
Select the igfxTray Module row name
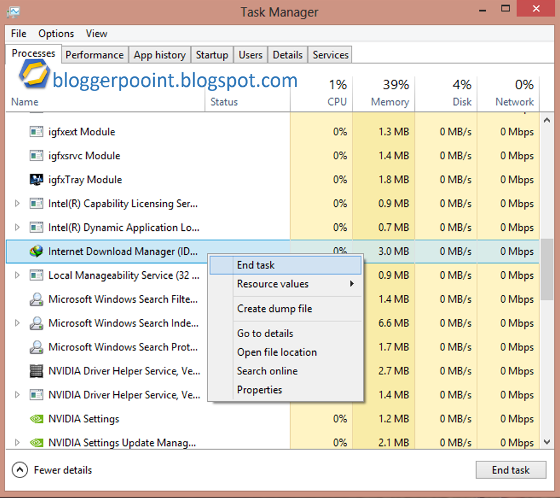click(x=85, y=180)
